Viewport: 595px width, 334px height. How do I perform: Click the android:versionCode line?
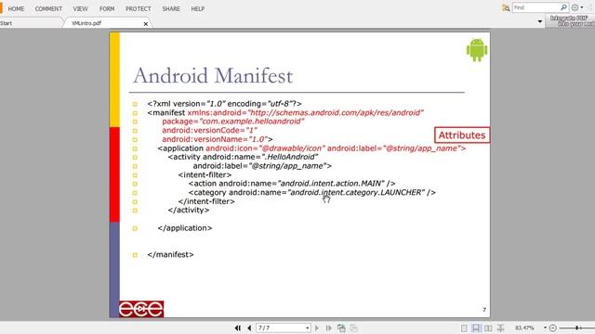coord(209,130)
